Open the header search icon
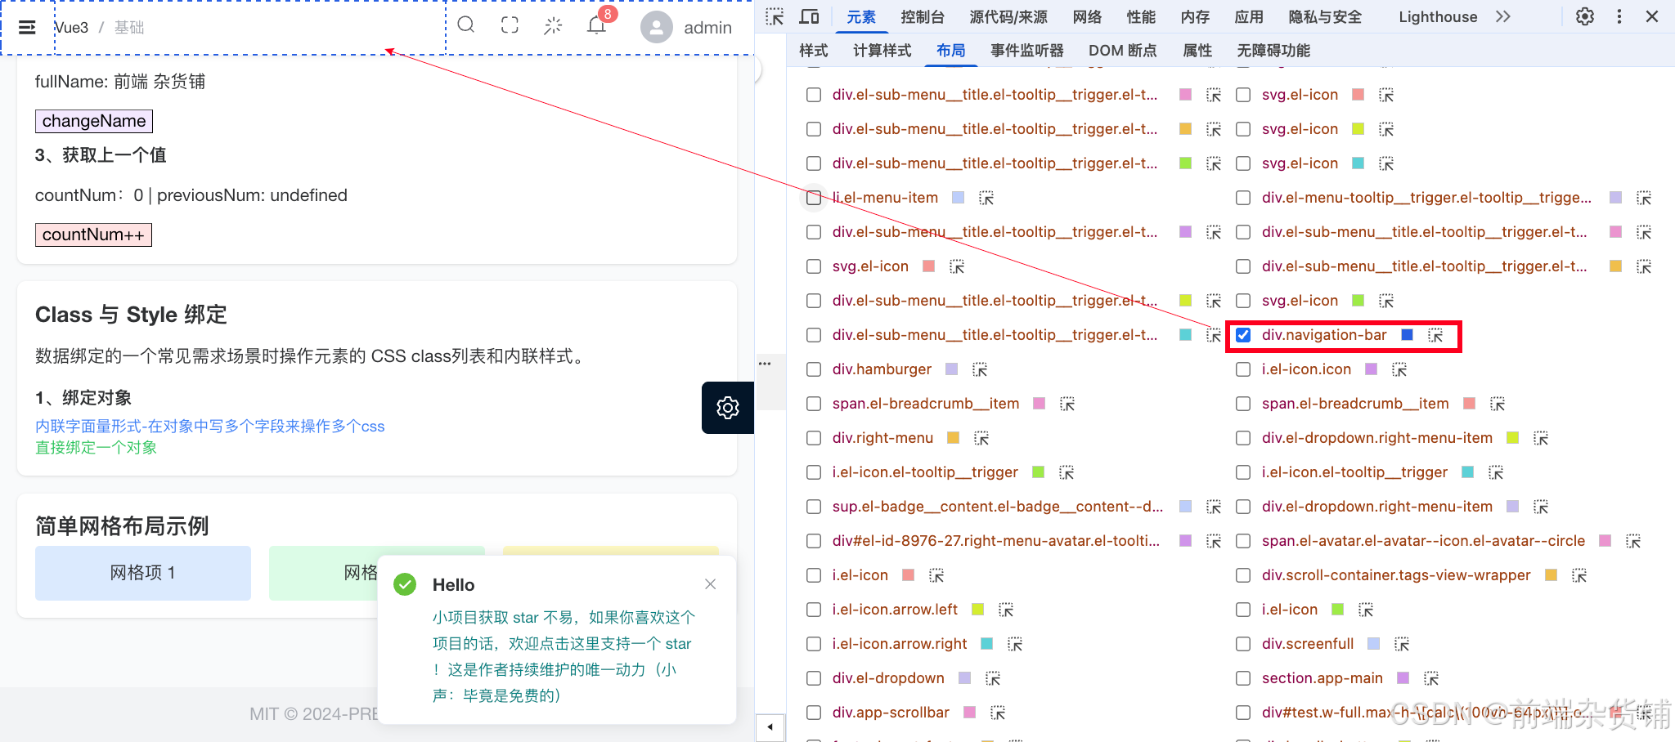 pos(466,25)
